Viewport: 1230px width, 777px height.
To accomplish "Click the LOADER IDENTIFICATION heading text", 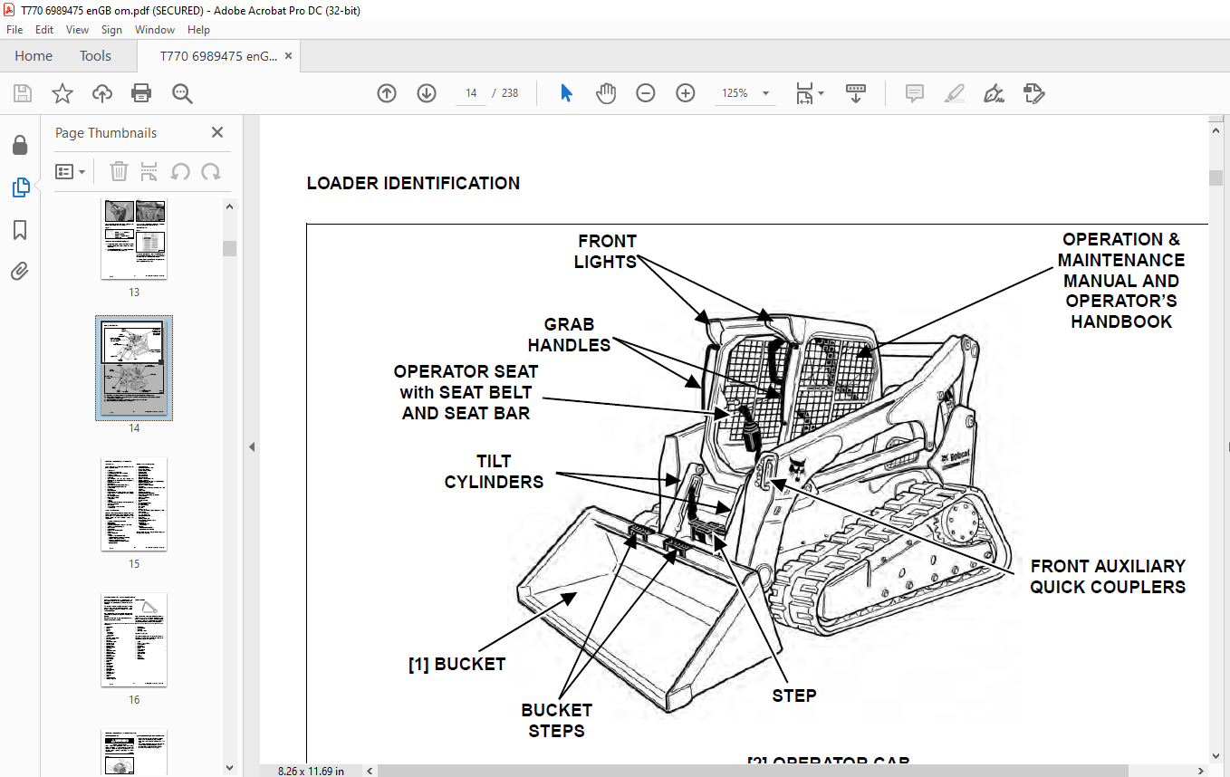I will point(413,183).
